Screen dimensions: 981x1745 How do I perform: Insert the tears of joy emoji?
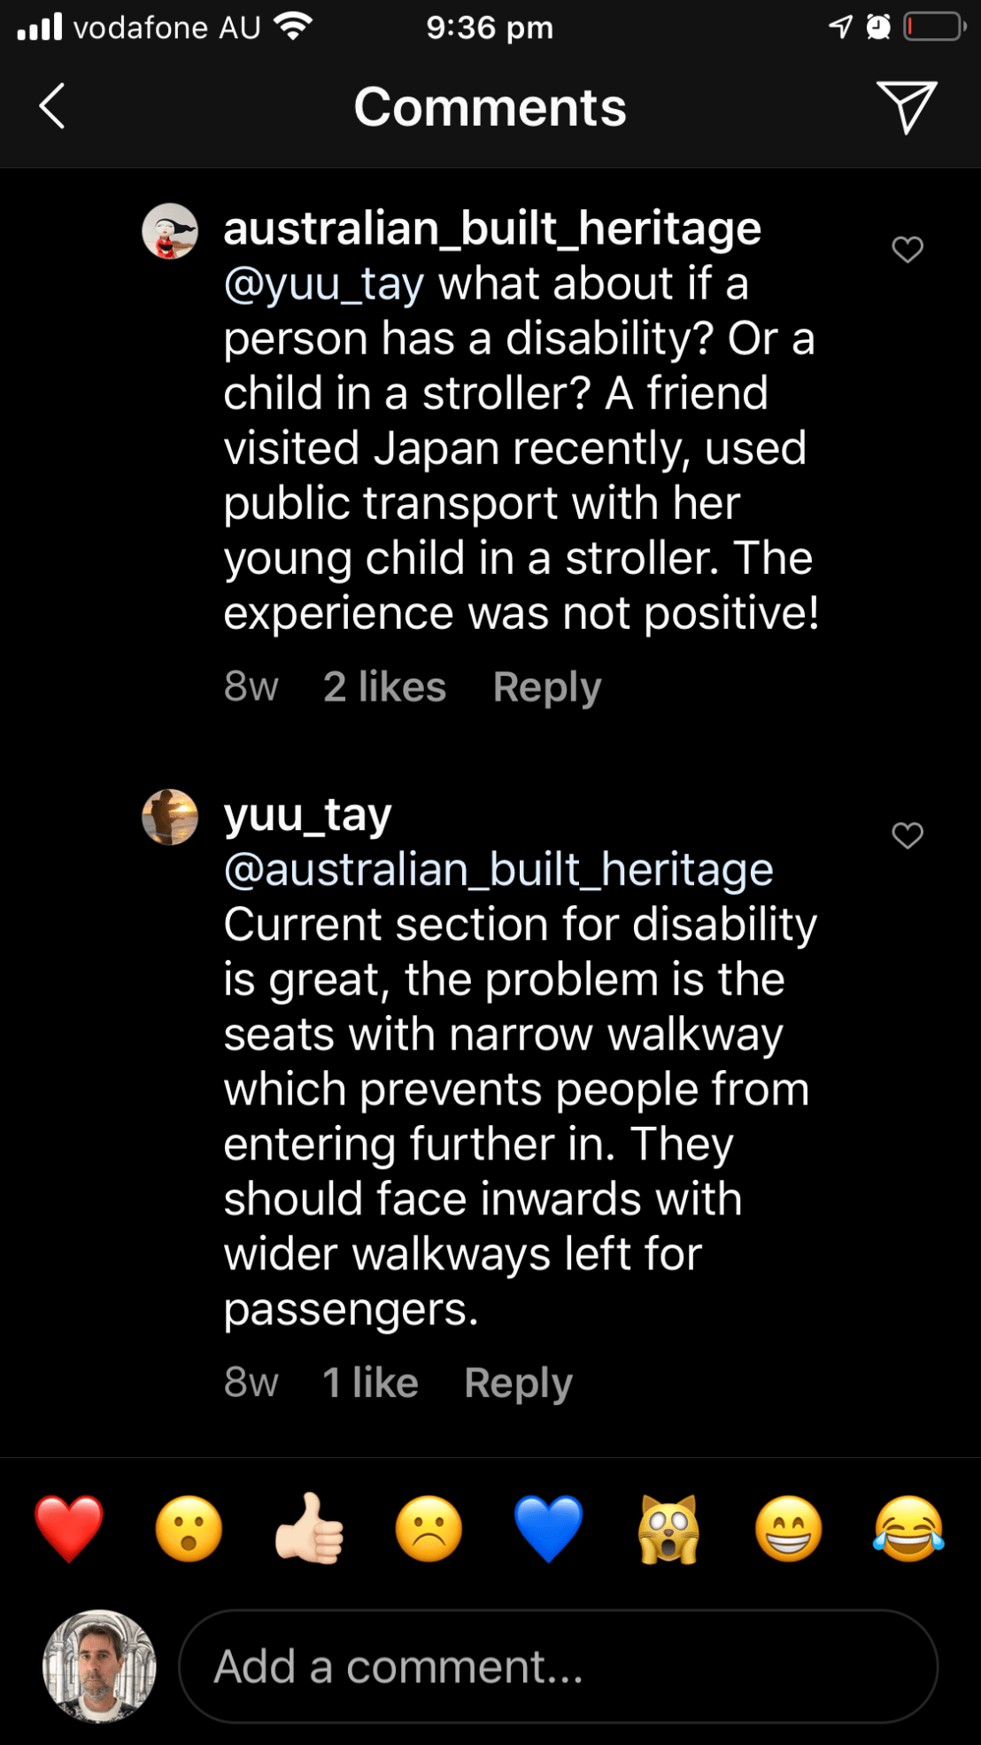tap(908, 1529)
